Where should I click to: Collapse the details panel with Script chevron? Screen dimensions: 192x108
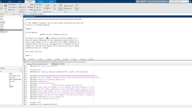(21, 68)
